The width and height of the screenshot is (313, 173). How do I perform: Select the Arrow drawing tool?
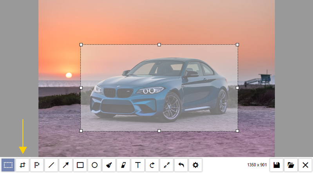[x=66, y=165]
